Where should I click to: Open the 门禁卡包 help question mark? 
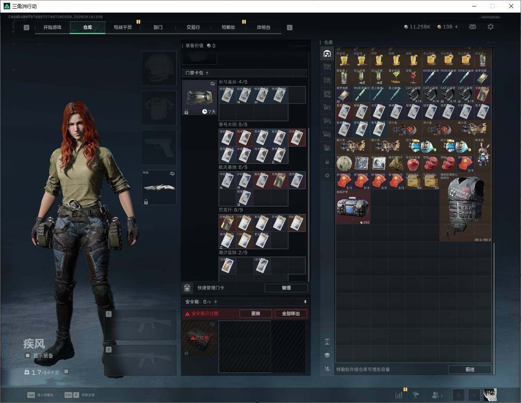point(207,73)
